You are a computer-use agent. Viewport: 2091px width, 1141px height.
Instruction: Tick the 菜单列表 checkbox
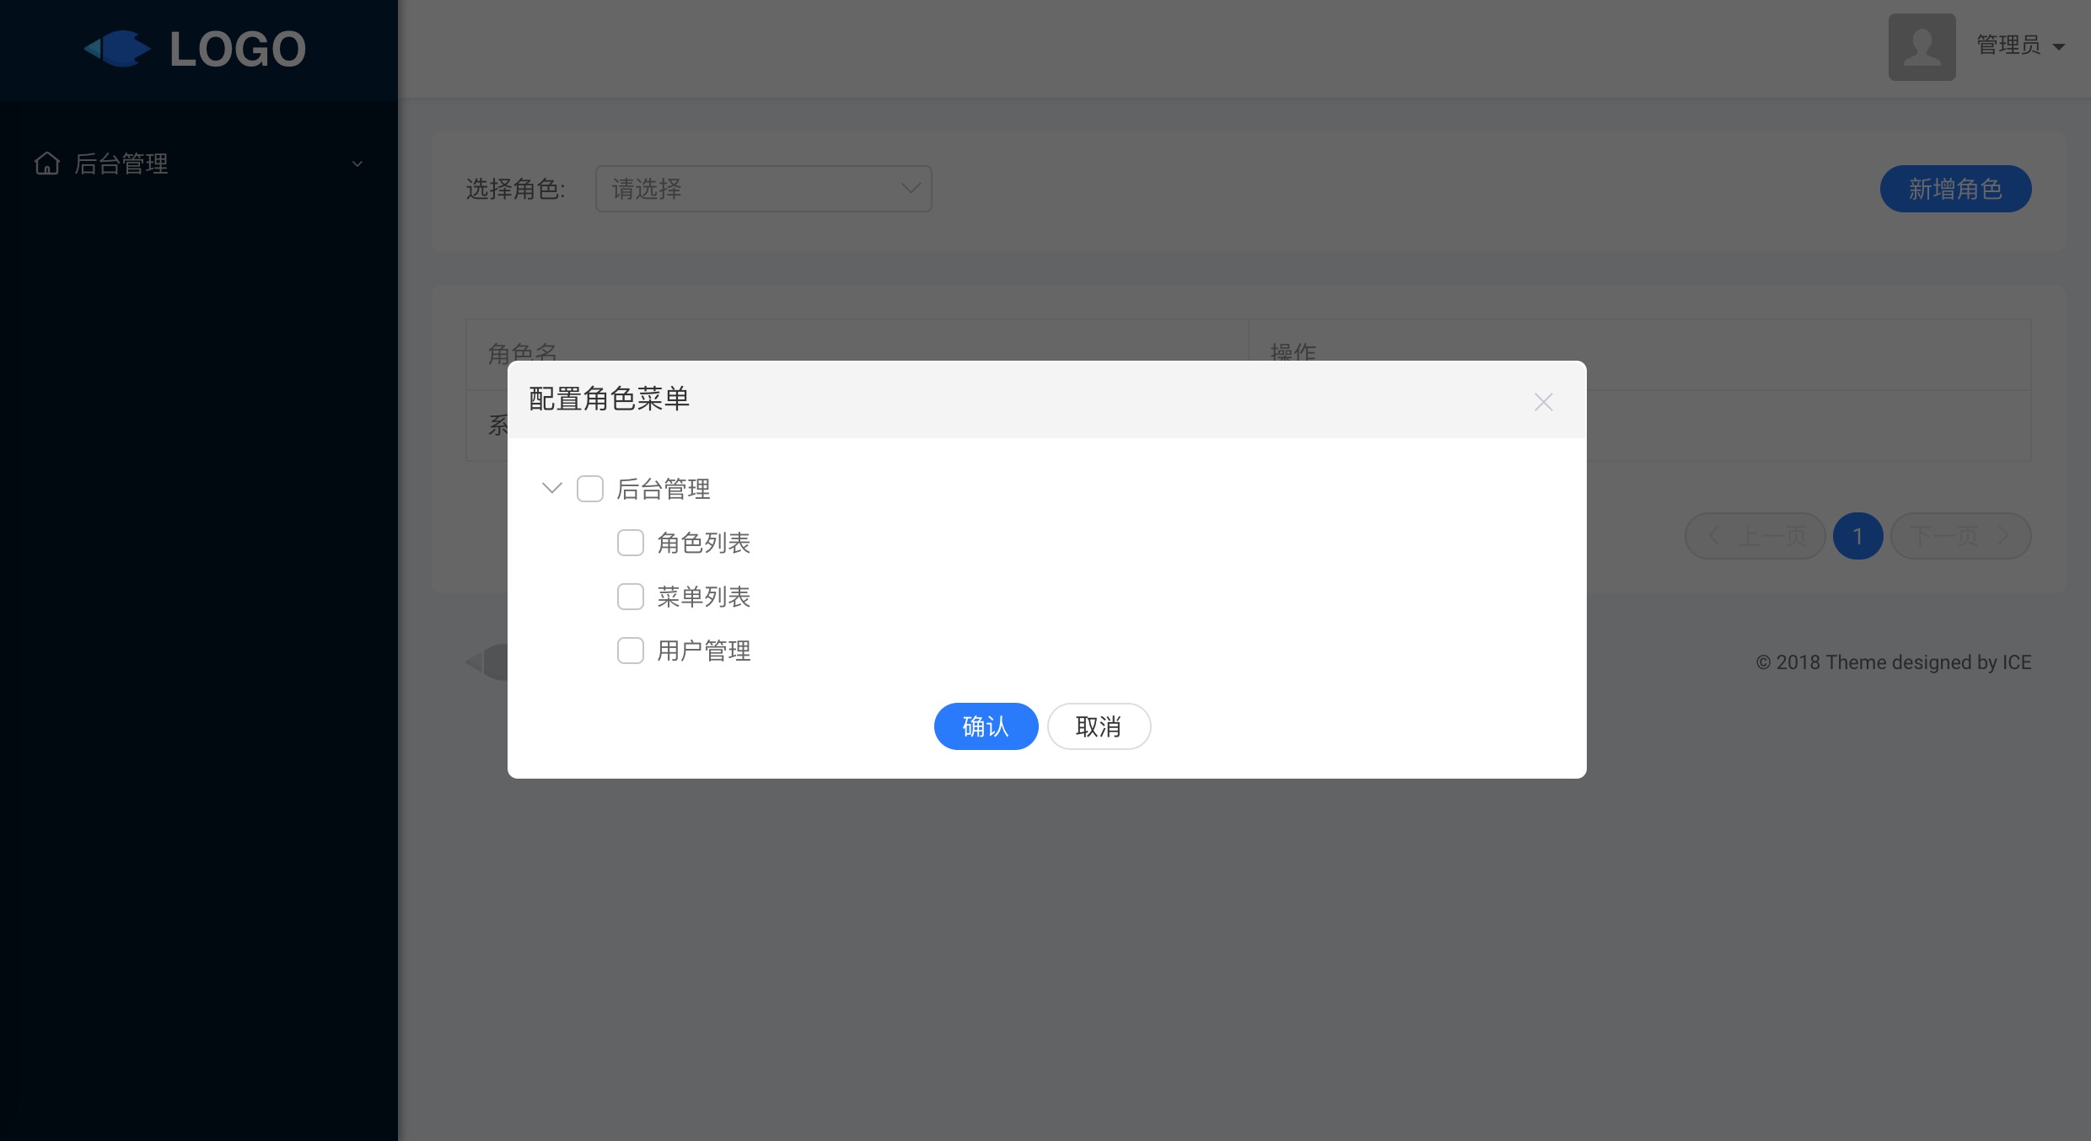(630, 597)
